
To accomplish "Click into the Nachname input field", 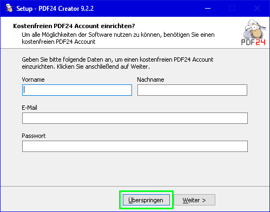I will point(192,90).
